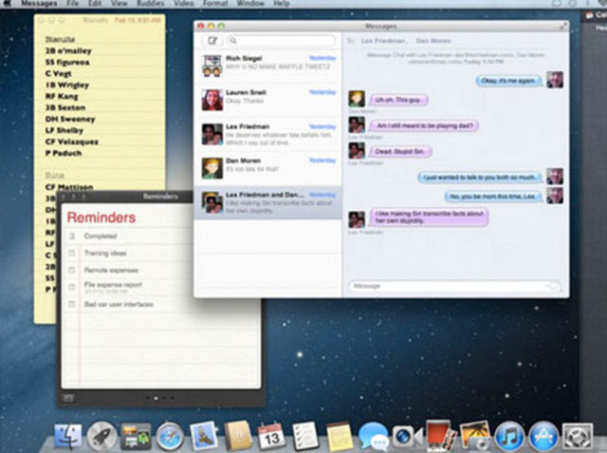The image size is (607, 453).
Task: Click the Uh oh This guy bubble
Action: click(x=398, y=100)
